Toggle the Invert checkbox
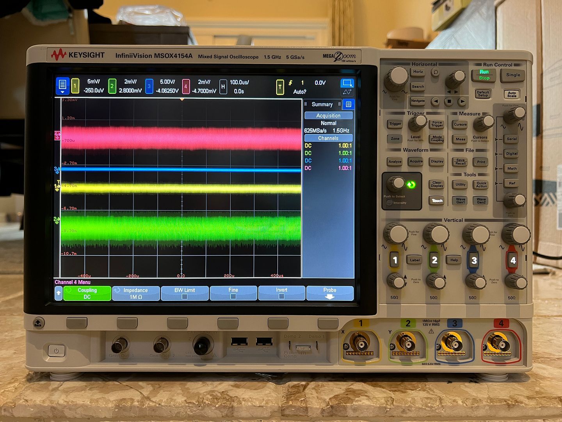 point(281,297)
